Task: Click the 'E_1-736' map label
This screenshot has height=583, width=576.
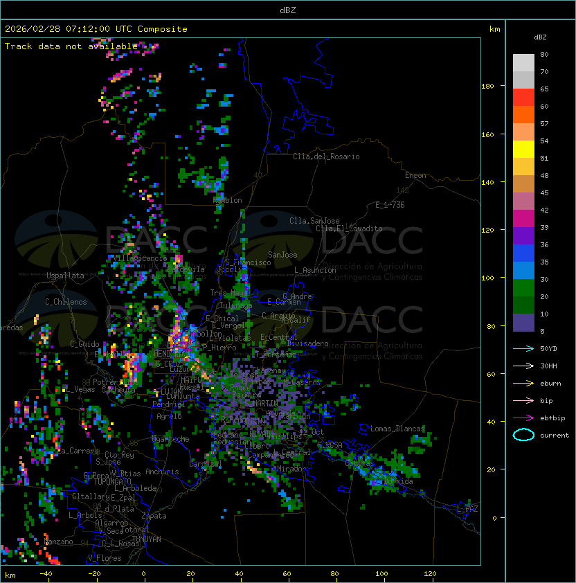Action: click(390, 205)
